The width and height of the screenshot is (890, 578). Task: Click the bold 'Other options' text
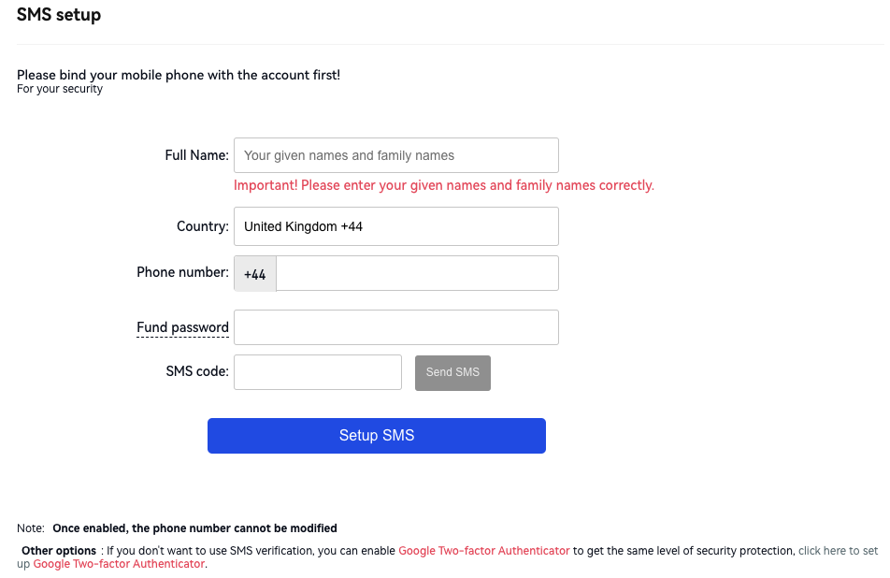[59, 551]
